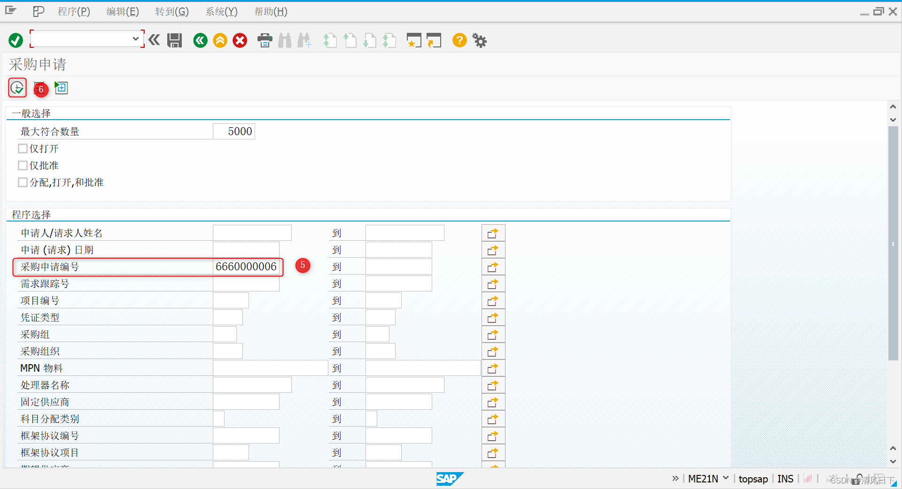The width and height of the screenshot is (902, 489).
Task: Click the 项目编号 from field
Action: point(231,300)
